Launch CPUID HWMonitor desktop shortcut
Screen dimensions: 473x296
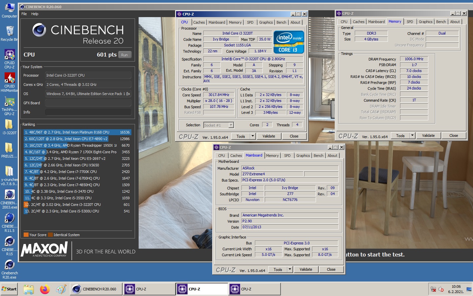coord(10,82)
